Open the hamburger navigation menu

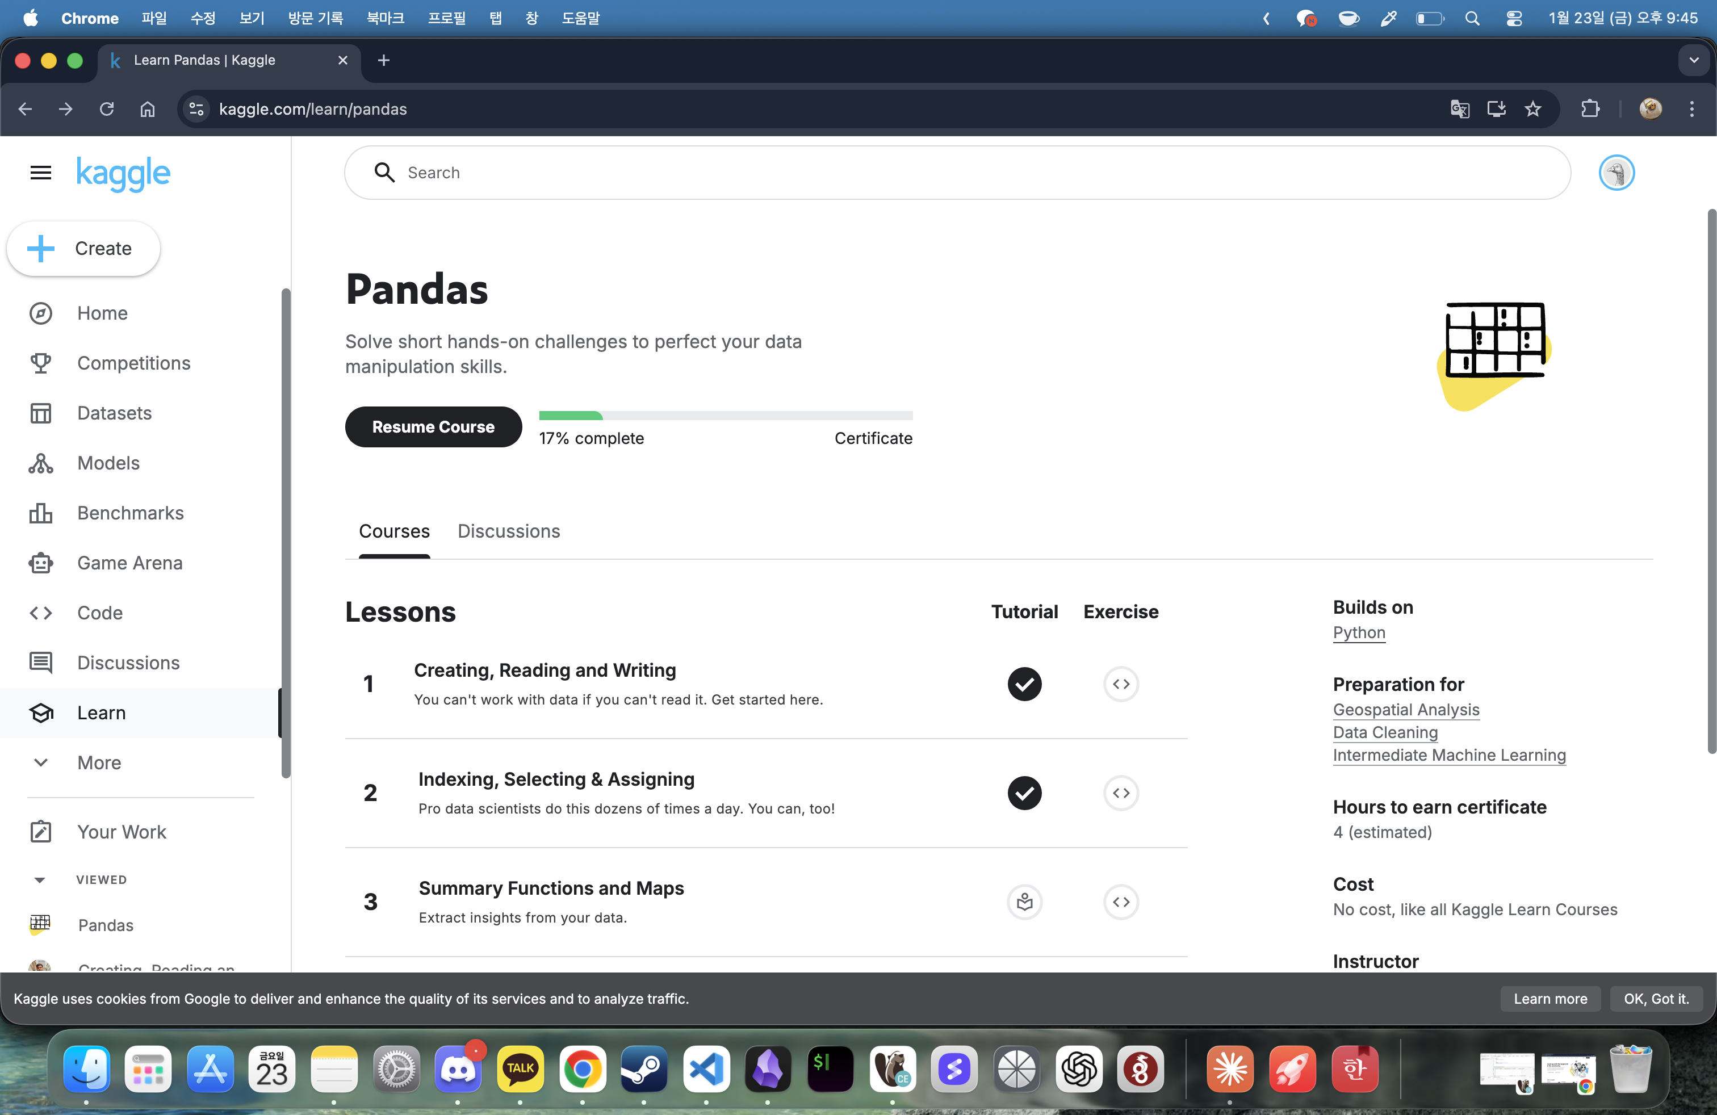point(40,173)
